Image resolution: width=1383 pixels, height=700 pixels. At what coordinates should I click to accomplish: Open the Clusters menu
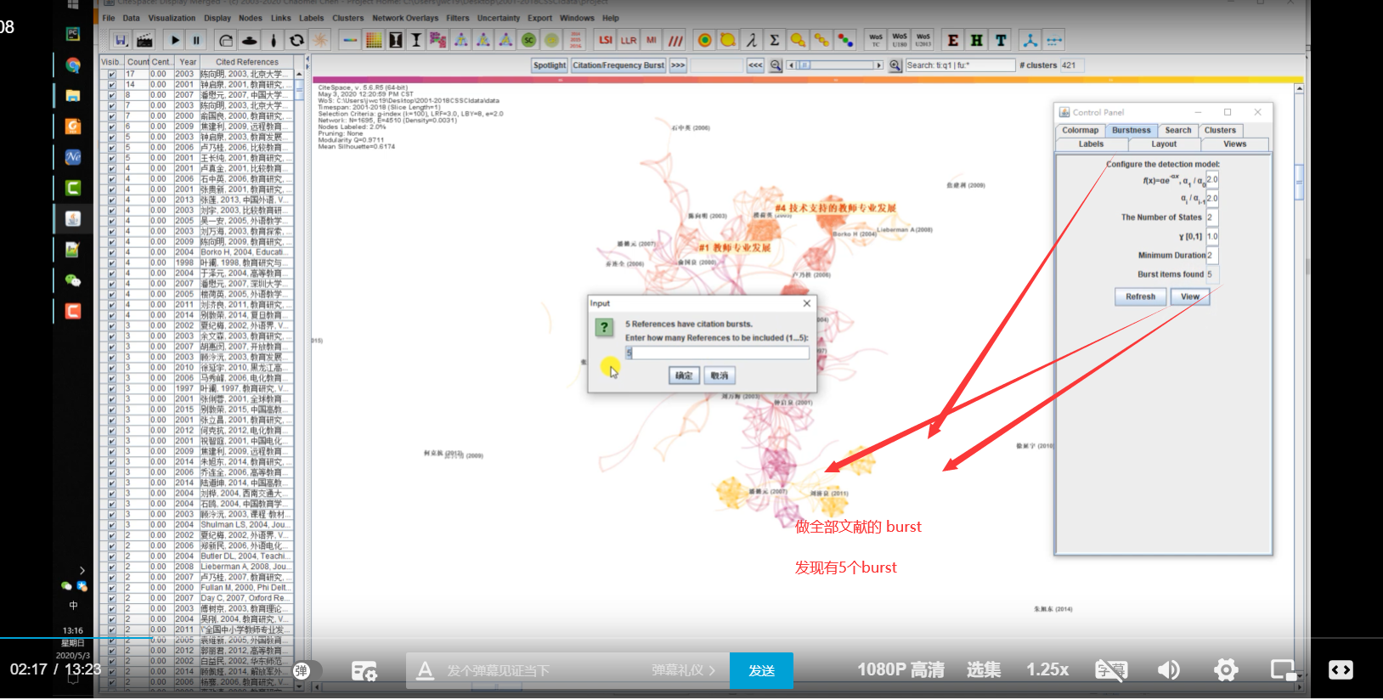coord(348,18)
